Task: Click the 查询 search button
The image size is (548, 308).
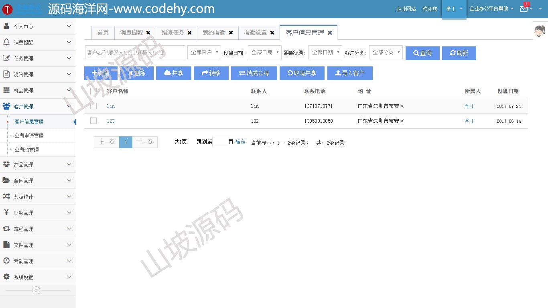Action: pos(422,53)
